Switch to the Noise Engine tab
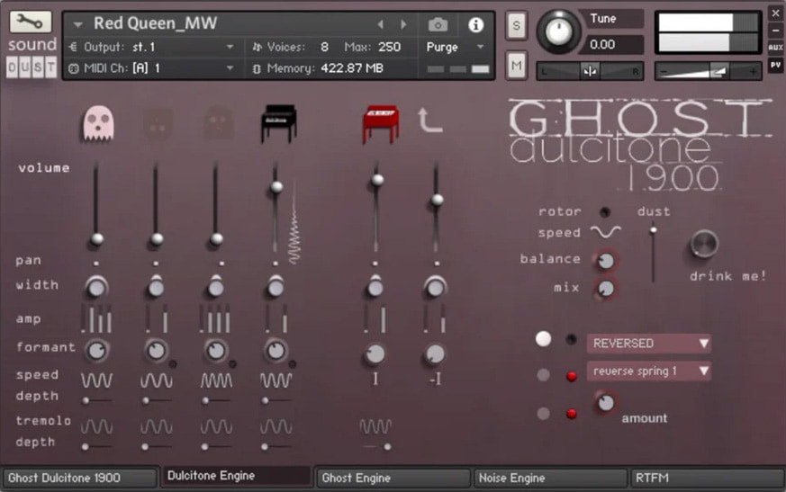The width and height of the screenshot is (786, 492). point(549,478)
